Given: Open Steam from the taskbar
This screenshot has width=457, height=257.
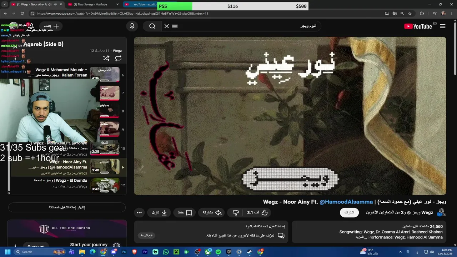Looking at the screenshot, I should 250,252.
